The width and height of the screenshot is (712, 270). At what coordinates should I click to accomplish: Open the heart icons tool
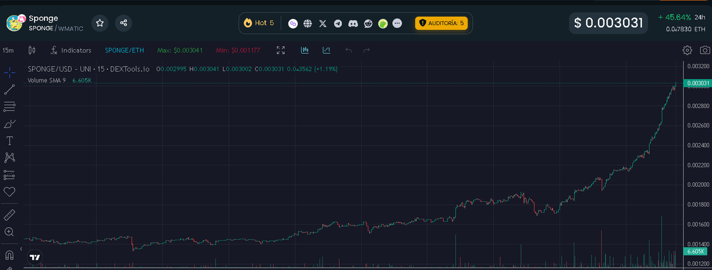coord(9,192)
